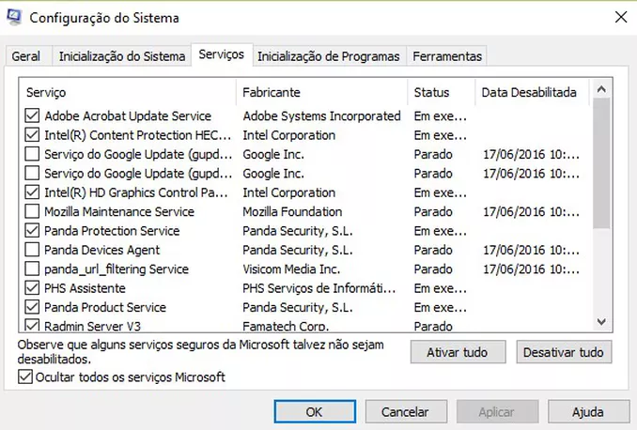Close the Configuração do Sistema window
The width and height of the screenshot is (637, 430).
pos(621,17)
